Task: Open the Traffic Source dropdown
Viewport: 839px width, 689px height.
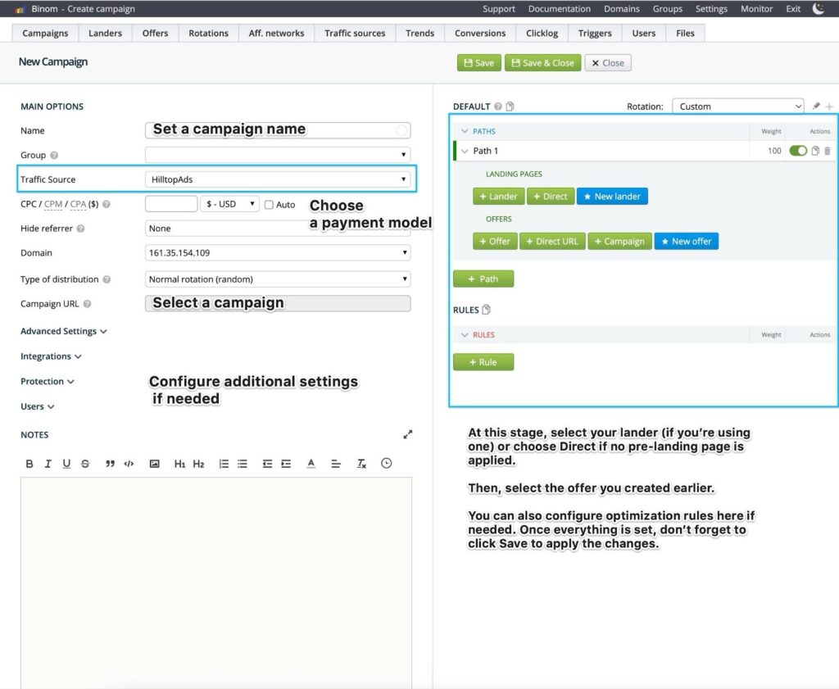Action: (x=278, y=179)
